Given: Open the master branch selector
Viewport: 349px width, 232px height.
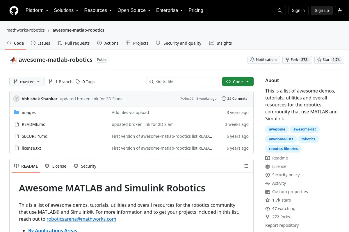Looking at the screenshot, I should coord(27,82).
